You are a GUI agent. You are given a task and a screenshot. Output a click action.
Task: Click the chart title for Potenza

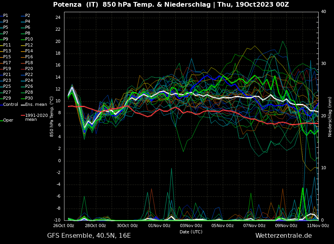[171, 5]
